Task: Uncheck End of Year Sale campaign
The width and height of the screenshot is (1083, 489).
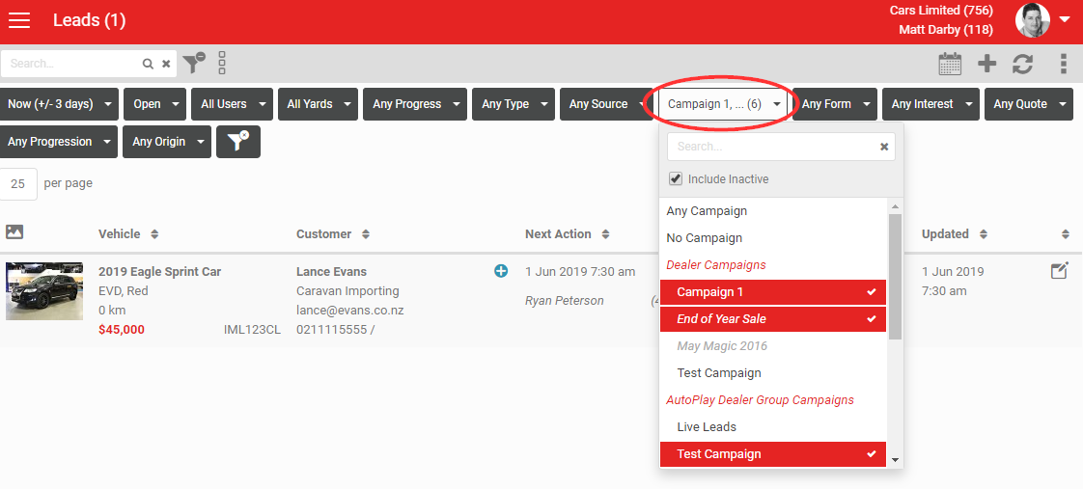Action: point(773,318)
